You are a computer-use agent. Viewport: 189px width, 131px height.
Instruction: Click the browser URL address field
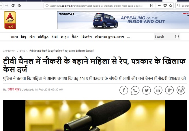[96, 6]
